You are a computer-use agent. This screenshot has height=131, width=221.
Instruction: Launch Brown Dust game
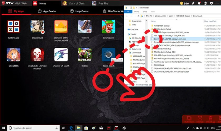[37, 27]
